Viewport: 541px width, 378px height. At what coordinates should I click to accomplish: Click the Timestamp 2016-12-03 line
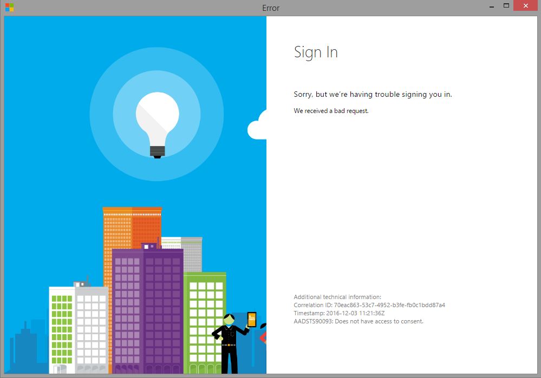pyautogui.click(x=339, y=313)
